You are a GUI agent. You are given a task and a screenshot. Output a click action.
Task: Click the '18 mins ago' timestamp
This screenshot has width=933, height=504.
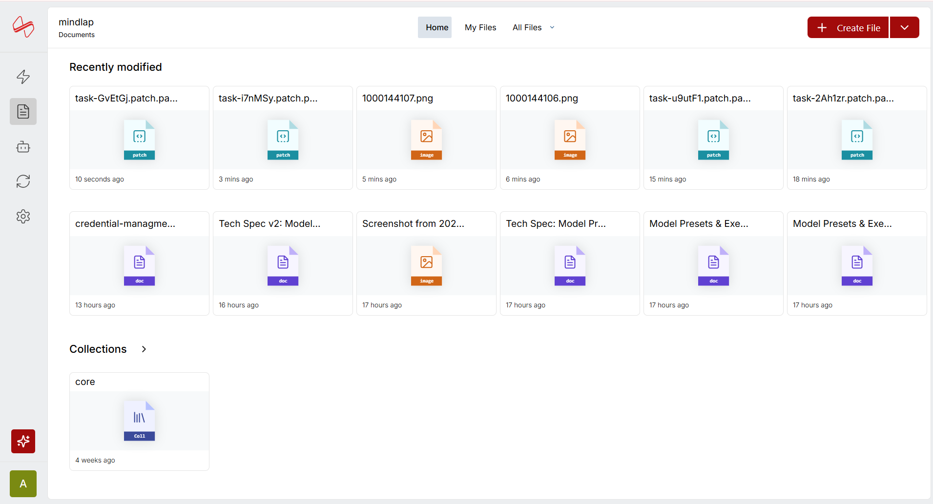point(811,179)
